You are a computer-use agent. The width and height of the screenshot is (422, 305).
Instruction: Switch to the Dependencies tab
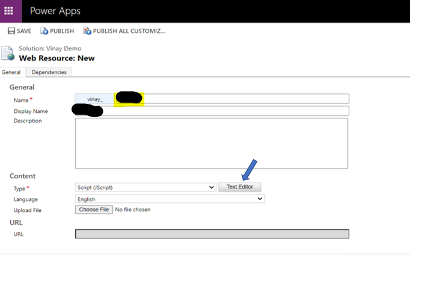click(49, 72)
